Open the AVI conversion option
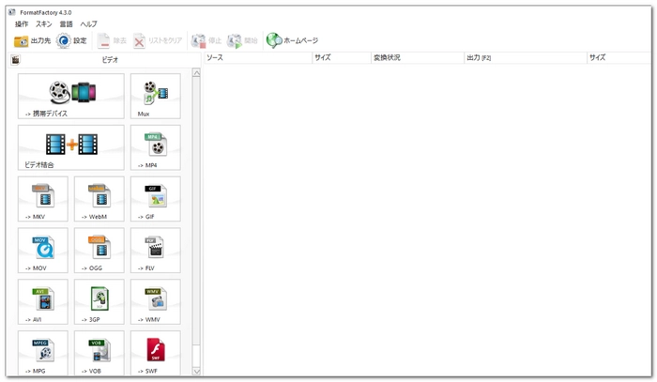This screenshot has height=382, width=657. pos(42,302)
